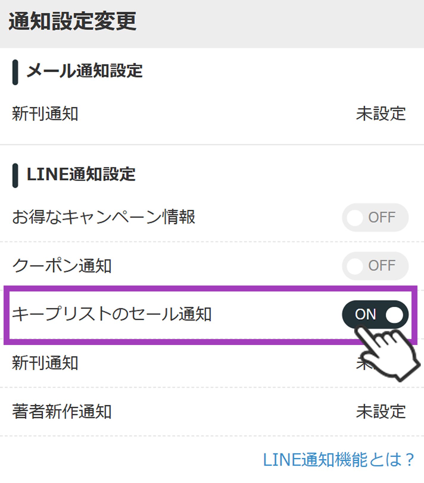Open the LINE通知機能とは？ link
Image resolution: width=424 pixels, height=483 pixels.
pyautogui.click(x=339, y=460)
